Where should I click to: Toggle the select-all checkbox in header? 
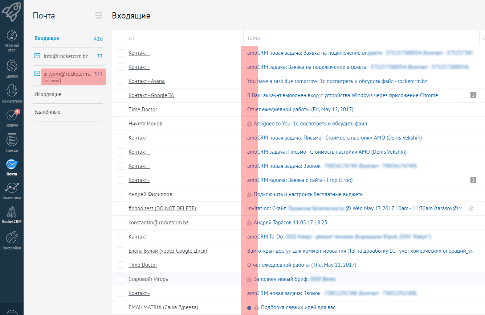[x=121, y=38]
